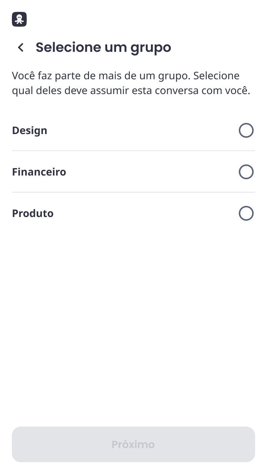The height and width of the screenshot is (474, 267).
Task: Click the "Selecione um grupo" heading
Action: pos(103,47)
